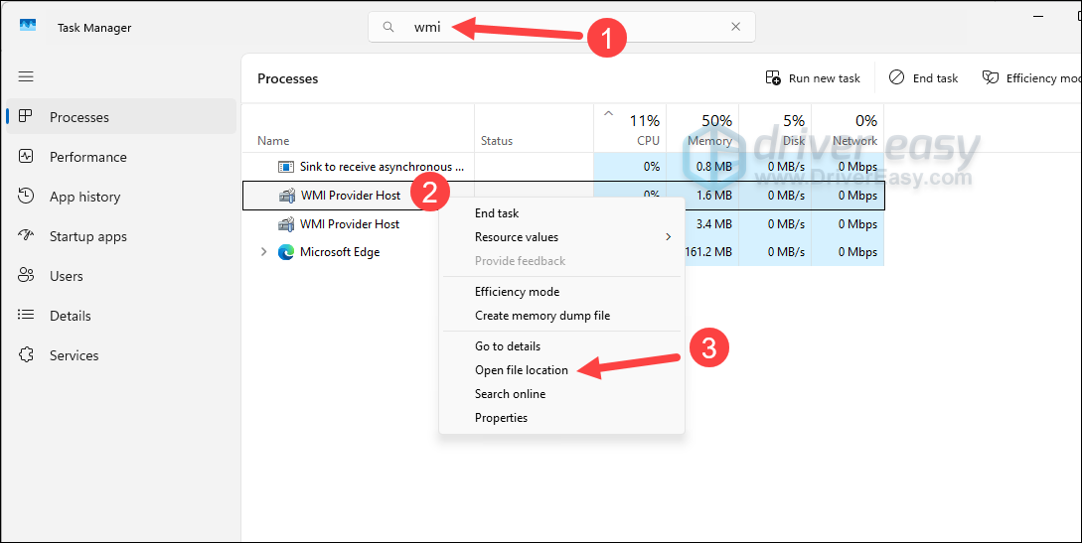Click the Details list icon
The height and width of the screenshot is (543, 1082).
click(x=26, y=315)
